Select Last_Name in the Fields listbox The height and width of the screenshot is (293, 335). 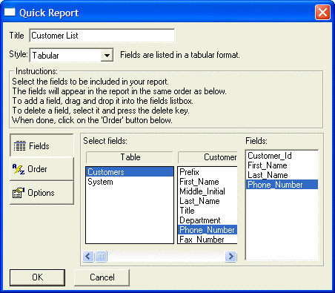[x=282, y=175]
